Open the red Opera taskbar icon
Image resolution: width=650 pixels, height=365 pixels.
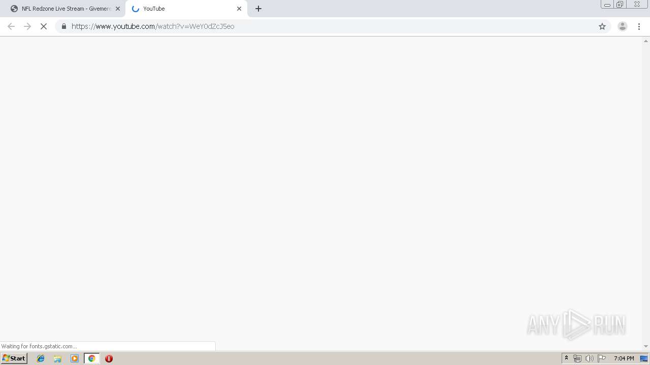[109, 358]
